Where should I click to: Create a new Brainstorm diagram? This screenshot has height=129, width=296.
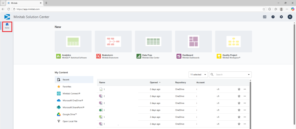(x=113, y=42)
